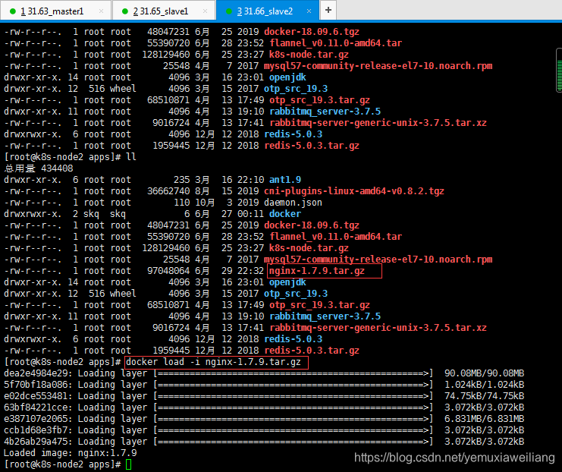Click layer ID 63bf84221cce
Image resolution: width=562 pixels, height=472 pixels.
pyautogui.click(x=36, y=407)
